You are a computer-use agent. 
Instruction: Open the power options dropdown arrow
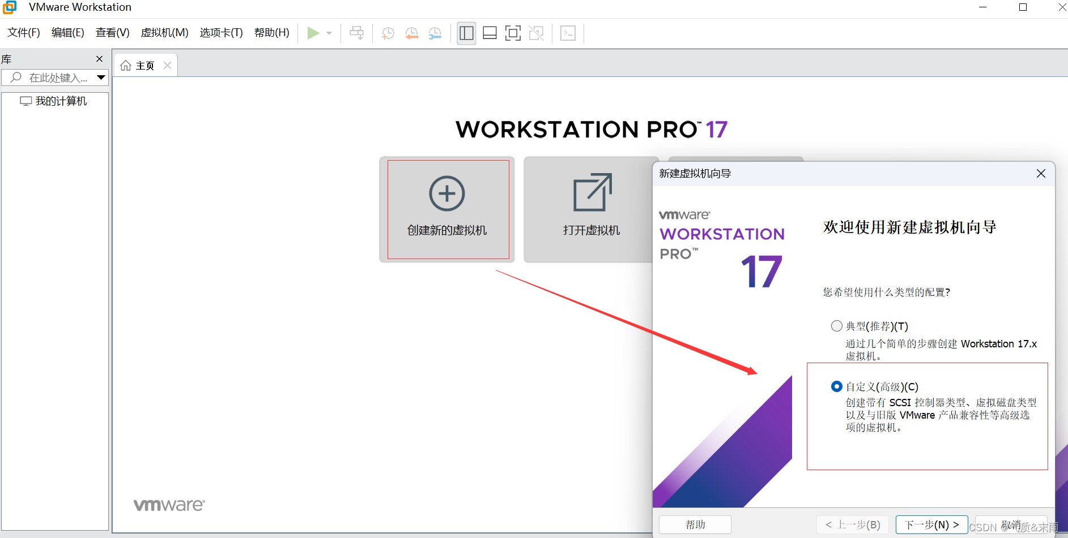329,33
